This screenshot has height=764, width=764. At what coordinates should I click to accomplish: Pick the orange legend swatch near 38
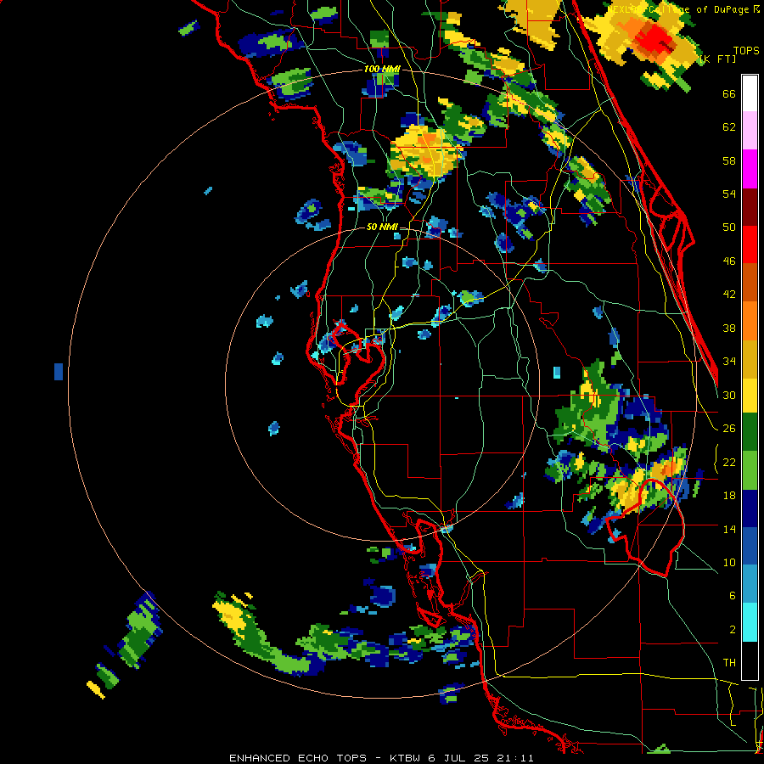750,321
